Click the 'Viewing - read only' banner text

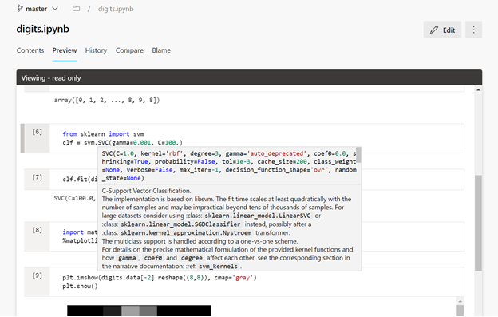(x=51, y=78)
